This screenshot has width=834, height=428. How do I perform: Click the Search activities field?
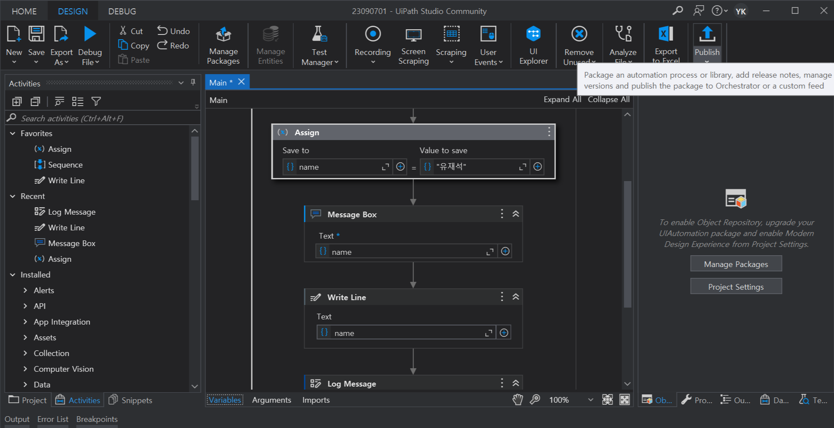103,118
